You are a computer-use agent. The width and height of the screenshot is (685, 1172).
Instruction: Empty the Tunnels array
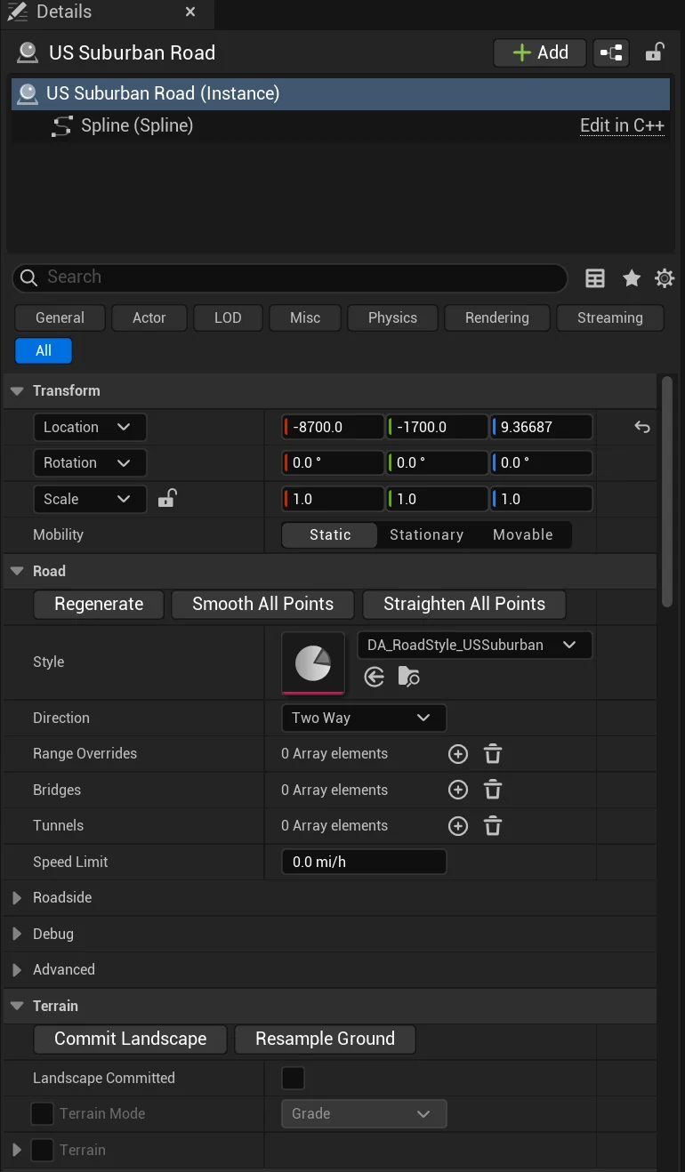pyautogui.click(x=493, y=826)
